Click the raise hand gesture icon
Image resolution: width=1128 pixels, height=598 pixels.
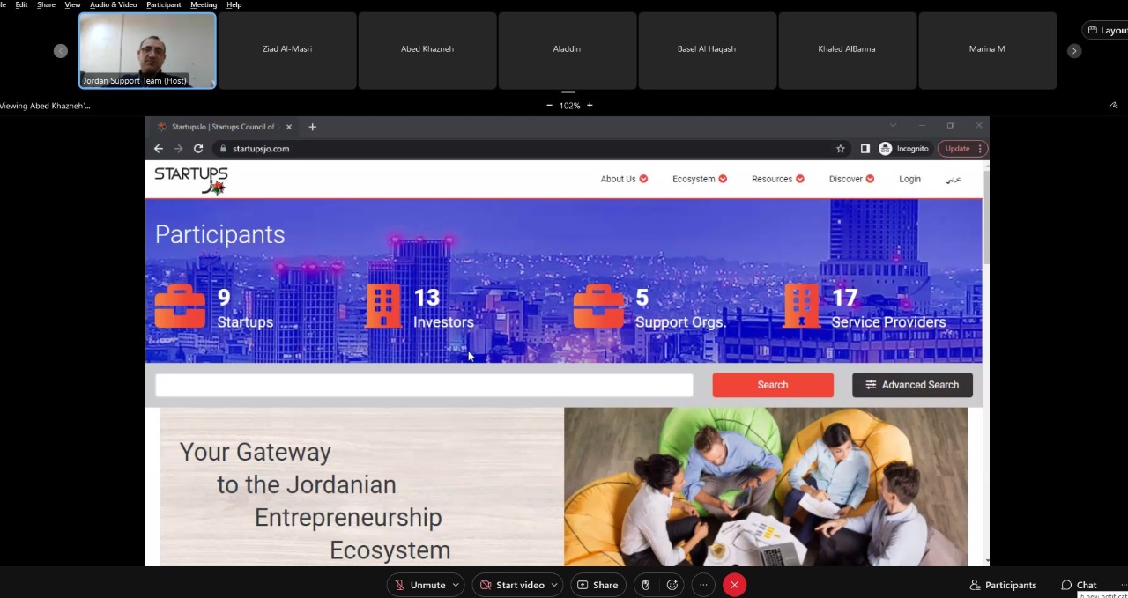coord(646,585)
